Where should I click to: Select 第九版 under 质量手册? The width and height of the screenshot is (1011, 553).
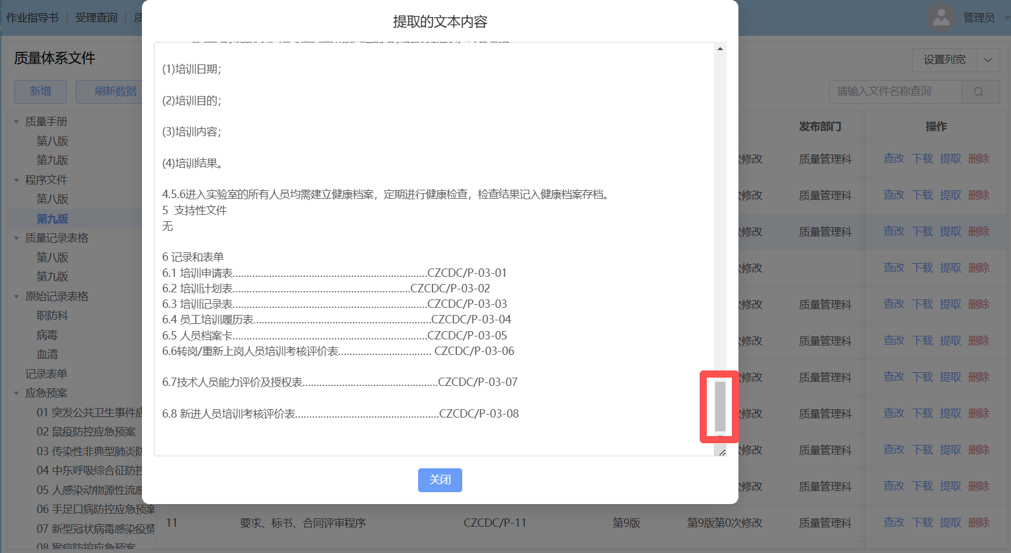click(52, 160)
